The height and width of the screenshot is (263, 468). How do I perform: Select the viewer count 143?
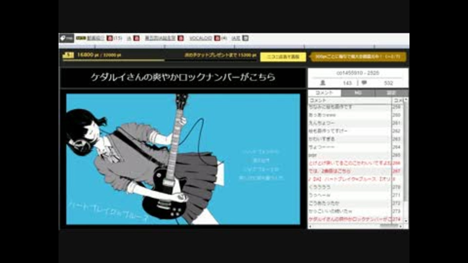coord(347,83)
